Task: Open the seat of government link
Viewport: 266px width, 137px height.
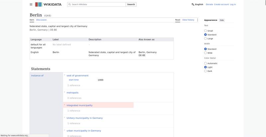Action: pyautogui.click(x=77, y=75)
